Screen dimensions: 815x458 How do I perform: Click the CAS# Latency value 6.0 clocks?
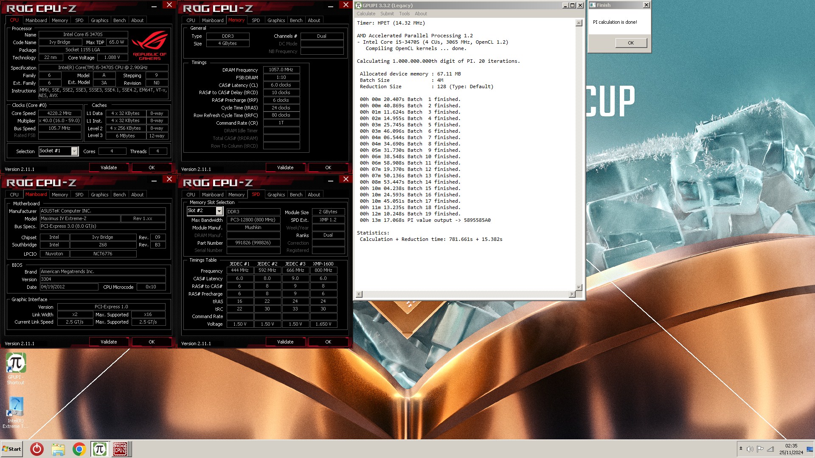coord(281,85)
